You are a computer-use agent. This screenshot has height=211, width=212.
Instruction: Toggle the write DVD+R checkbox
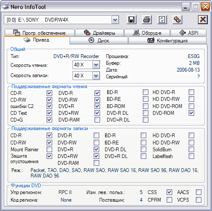point(96,150)
